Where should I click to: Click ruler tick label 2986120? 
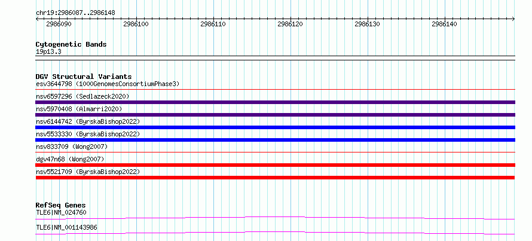pyautogui.click(x=290, y=24)
